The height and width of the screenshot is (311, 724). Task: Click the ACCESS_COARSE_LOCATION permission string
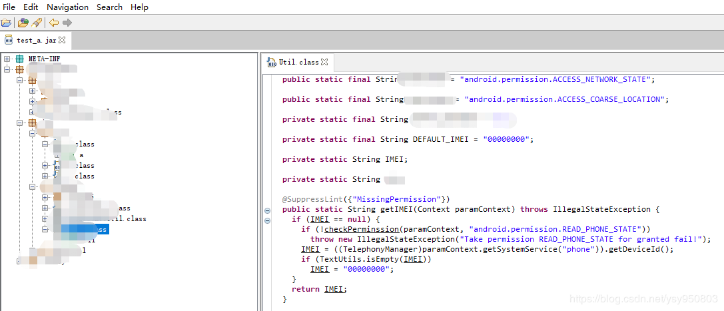(564, 99)
